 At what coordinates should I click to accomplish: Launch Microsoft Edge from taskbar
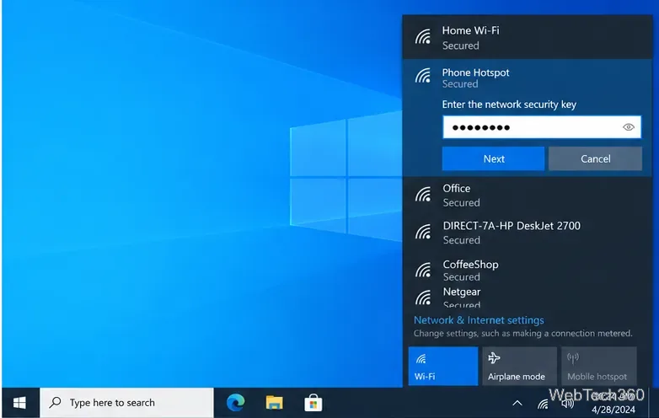(x=236, y=403)
